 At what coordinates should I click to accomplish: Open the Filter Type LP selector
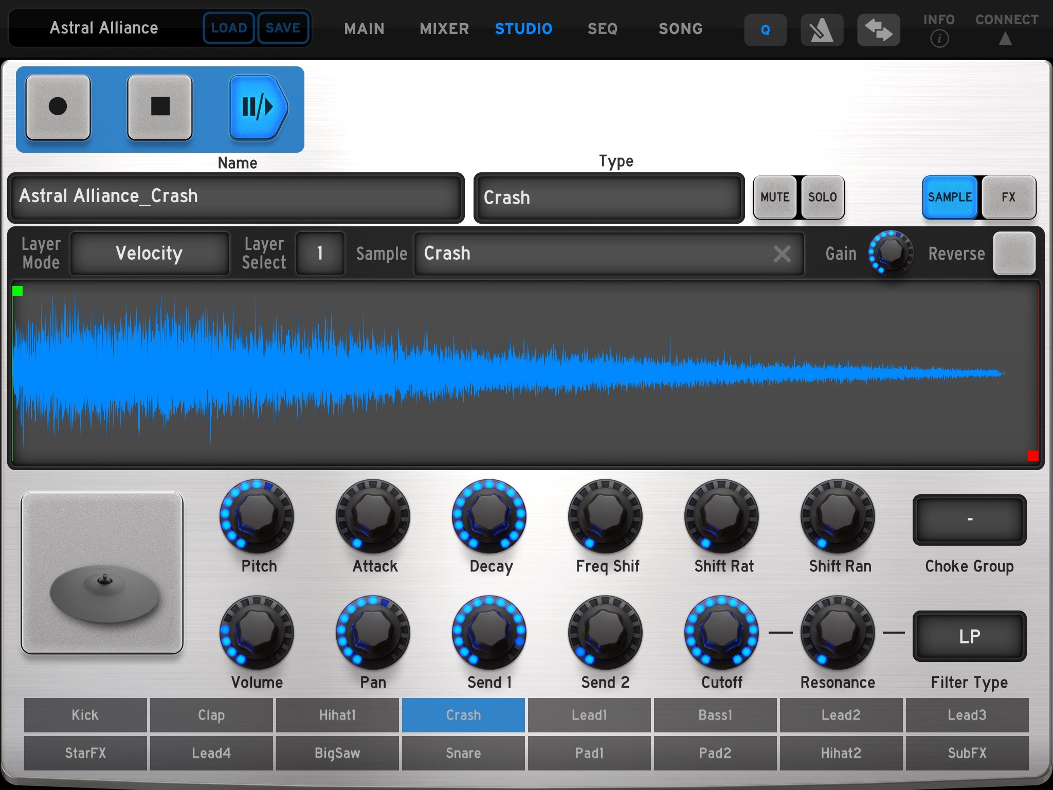coord(969,637)
